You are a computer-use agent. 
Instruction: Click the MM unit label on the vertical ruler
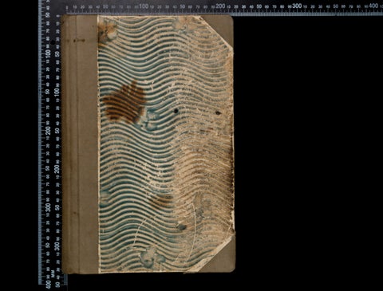(53, 274)
